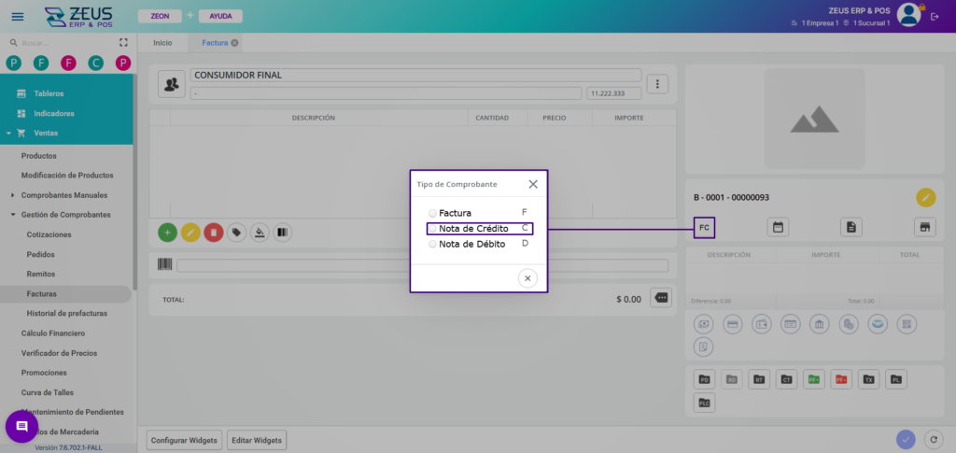Select Nota de Débito radio option
Image resolution: width=956 pixels, height=453 pixels.
tap(432, 244)
